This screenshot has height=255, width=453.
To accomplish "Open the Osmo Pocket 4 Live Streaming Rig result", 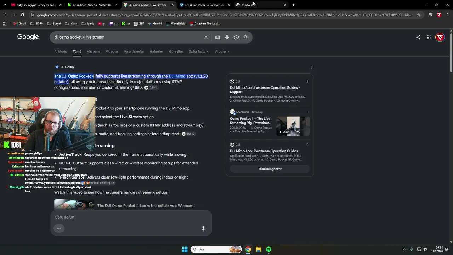I will point(251,121).
